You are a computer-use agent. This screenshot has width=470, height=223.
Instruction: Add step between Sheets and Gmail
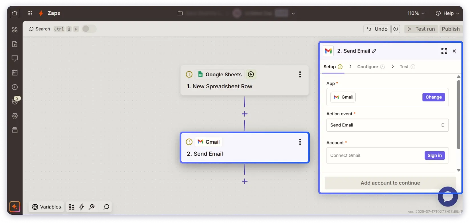244,114
